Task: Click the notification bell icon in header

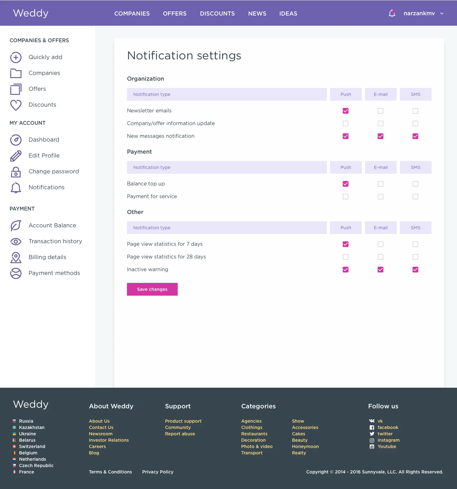Action: (392, 13)
